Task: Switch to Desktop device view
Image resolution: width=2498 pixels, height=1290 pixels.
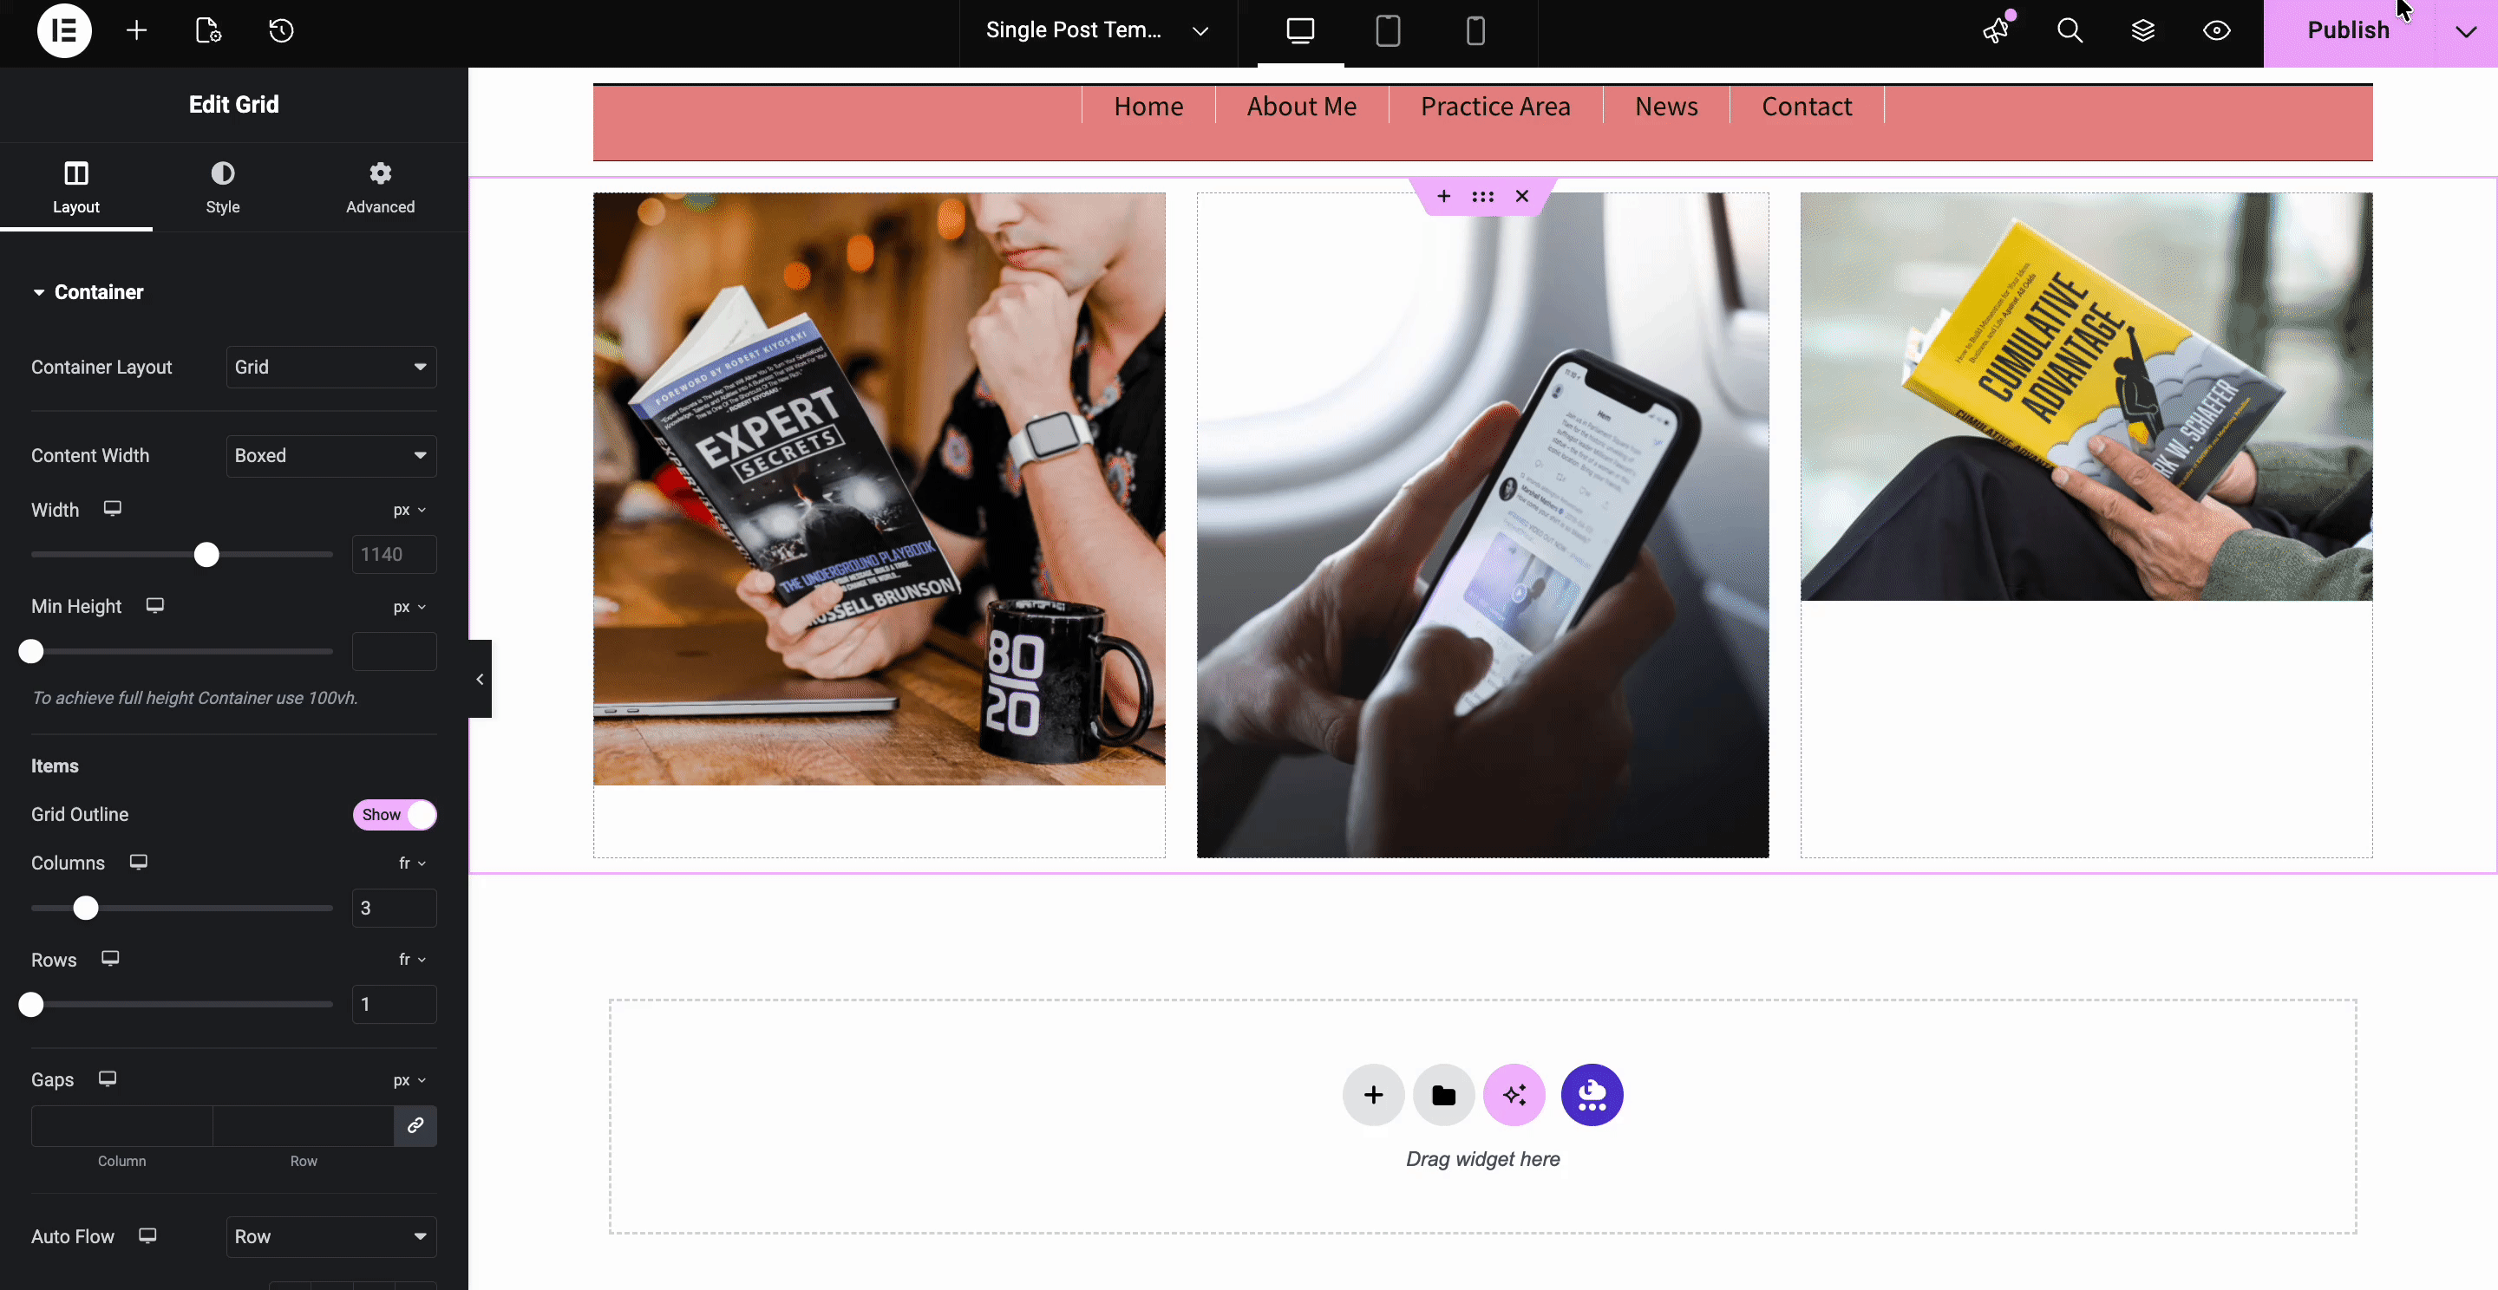Action: click(x=1300, y=31)
